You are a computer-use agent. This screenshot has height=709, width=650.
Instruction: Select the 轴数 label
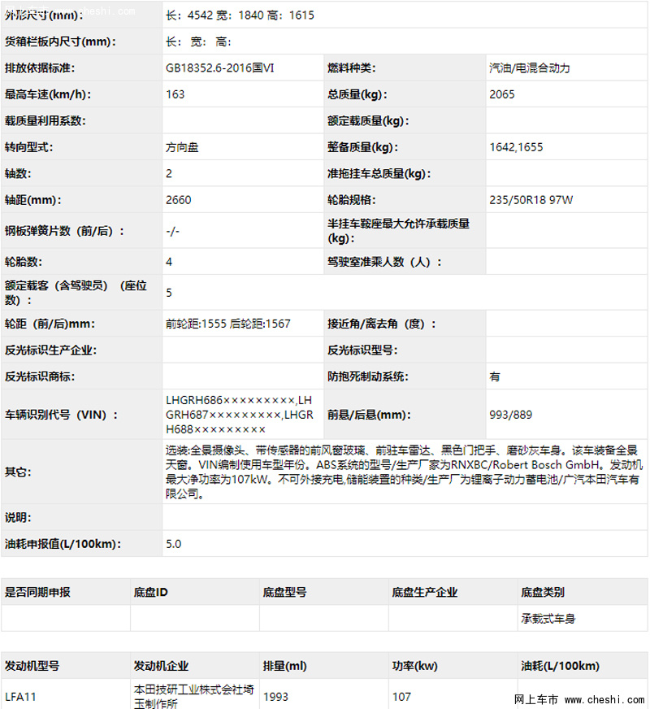18,174
